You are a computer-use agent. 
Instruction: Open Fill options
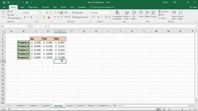tap(161, 15)
